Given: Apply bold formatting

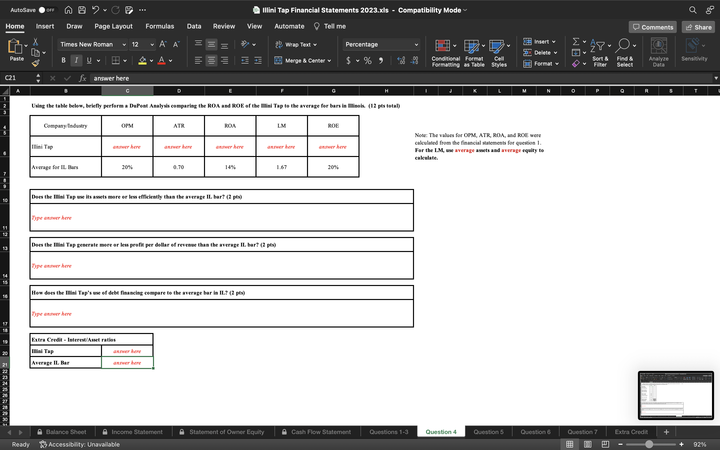Looking at the screenshot, I should [x=63, y=60].
